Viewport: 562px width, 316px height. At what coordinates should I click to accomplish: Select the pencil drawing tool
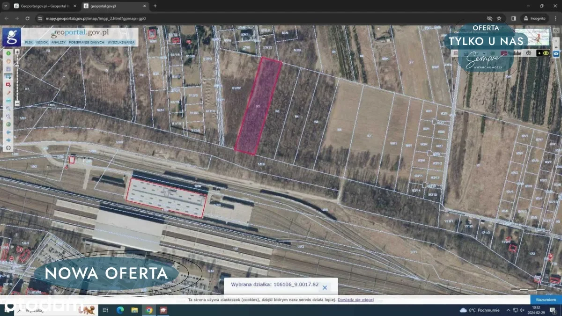[8, 93]
